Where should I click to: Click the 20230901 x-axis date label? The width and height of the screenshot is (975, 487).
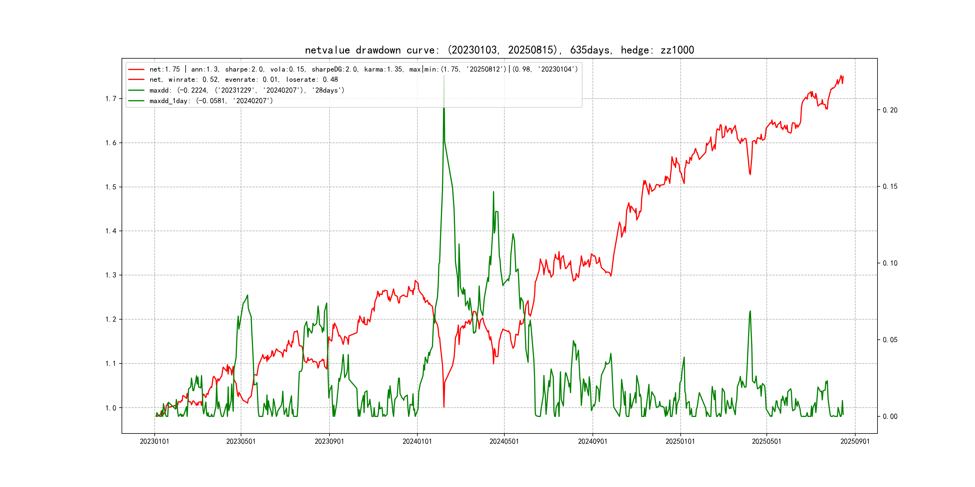coord(329,441)
